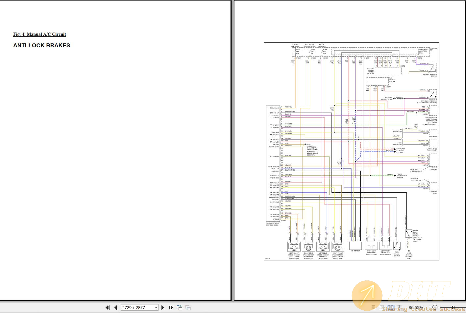The image size is (466, 313).
Task: Click the ANTI-LOCK BRAKES heading
Action: tap(41, 45)
